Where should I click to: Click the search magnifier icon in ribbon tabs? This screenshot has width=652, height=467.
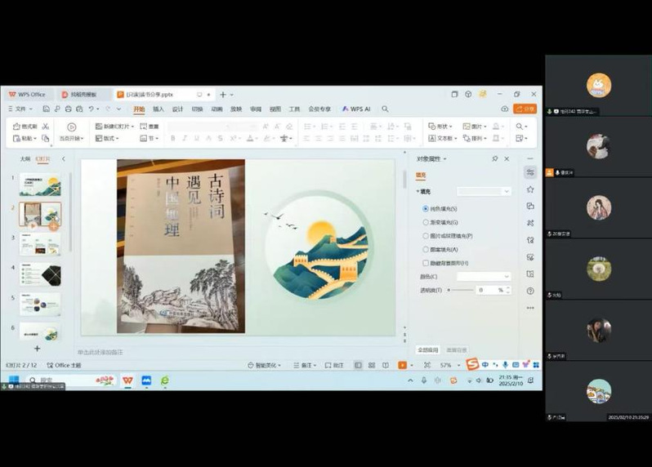click(385, 109)
